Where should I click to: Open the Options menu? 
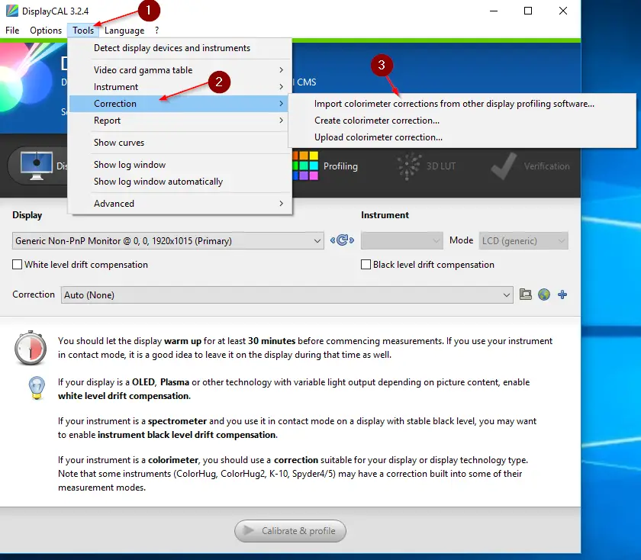pos(46,31)
